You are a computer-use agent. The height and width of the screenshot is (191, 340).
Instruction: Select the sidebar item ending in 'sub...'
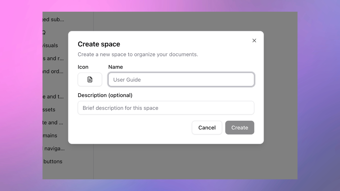coord(53,19)
